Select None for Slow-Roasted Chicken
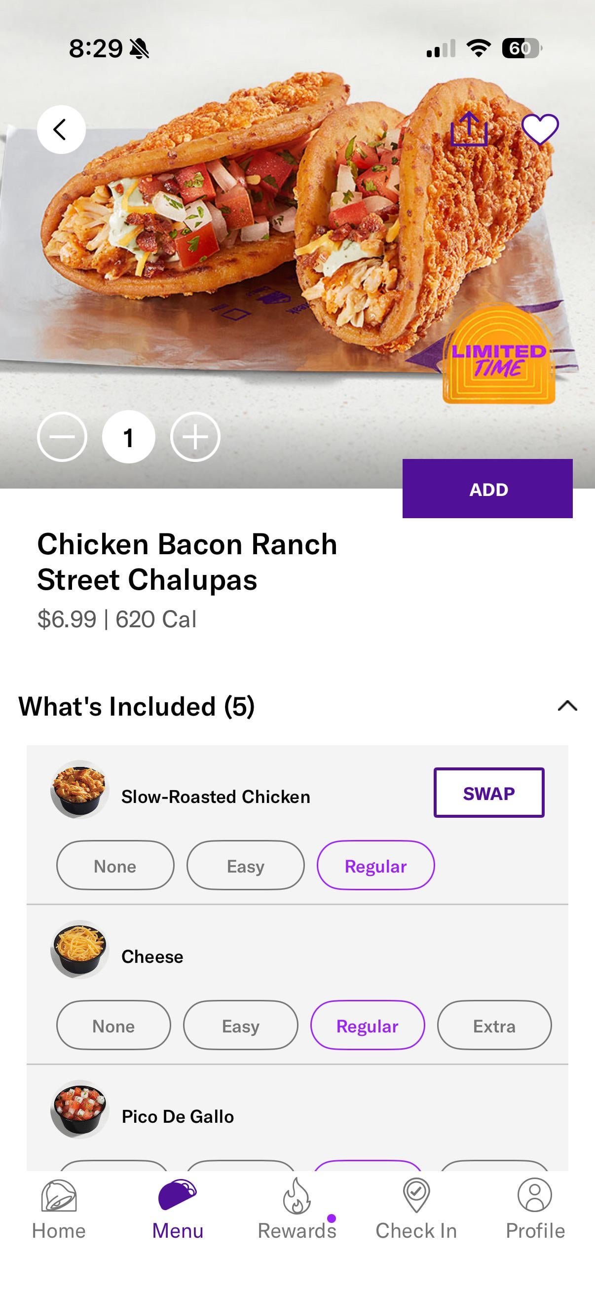Image resolution: width=595 pixels, height=1294 pixels. pos(115,866)
